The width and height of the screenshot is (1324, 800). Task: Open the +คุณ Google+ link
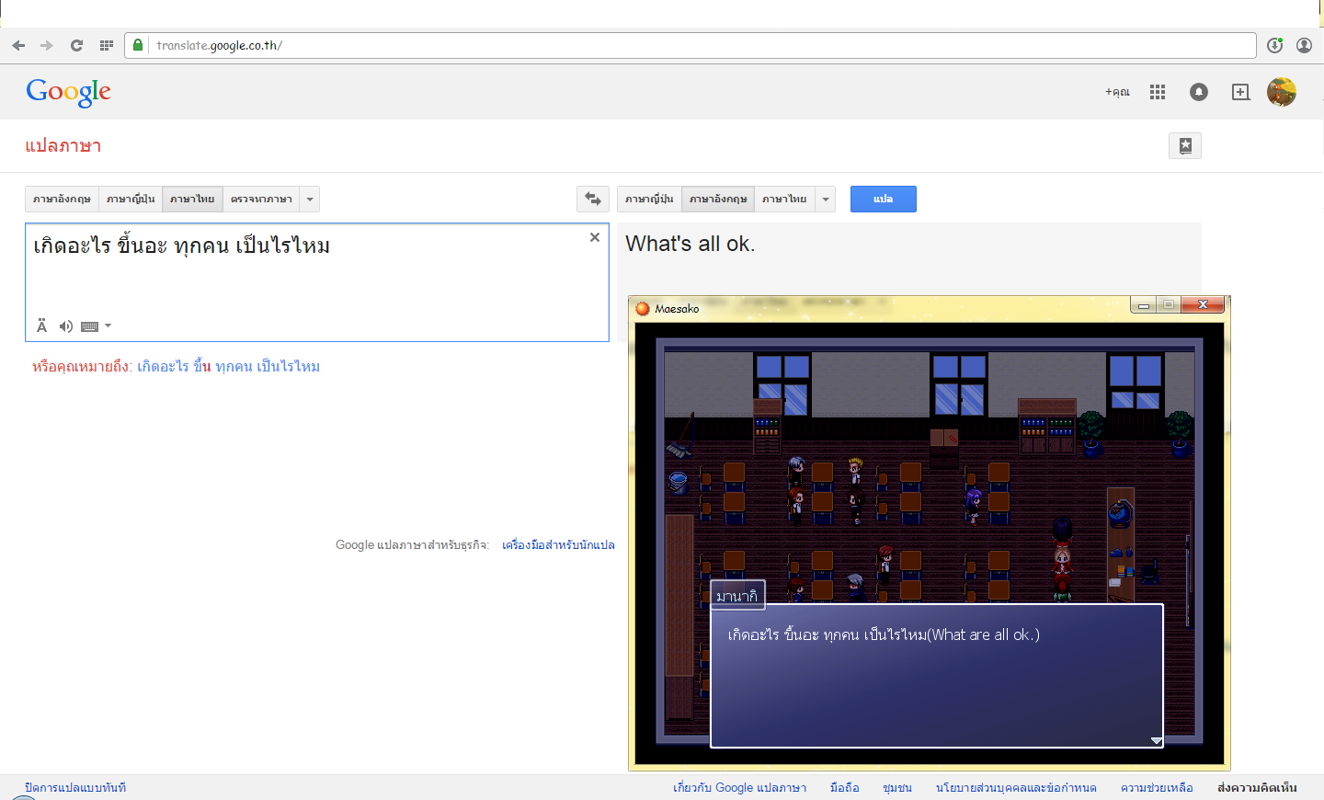point(1117,92)
